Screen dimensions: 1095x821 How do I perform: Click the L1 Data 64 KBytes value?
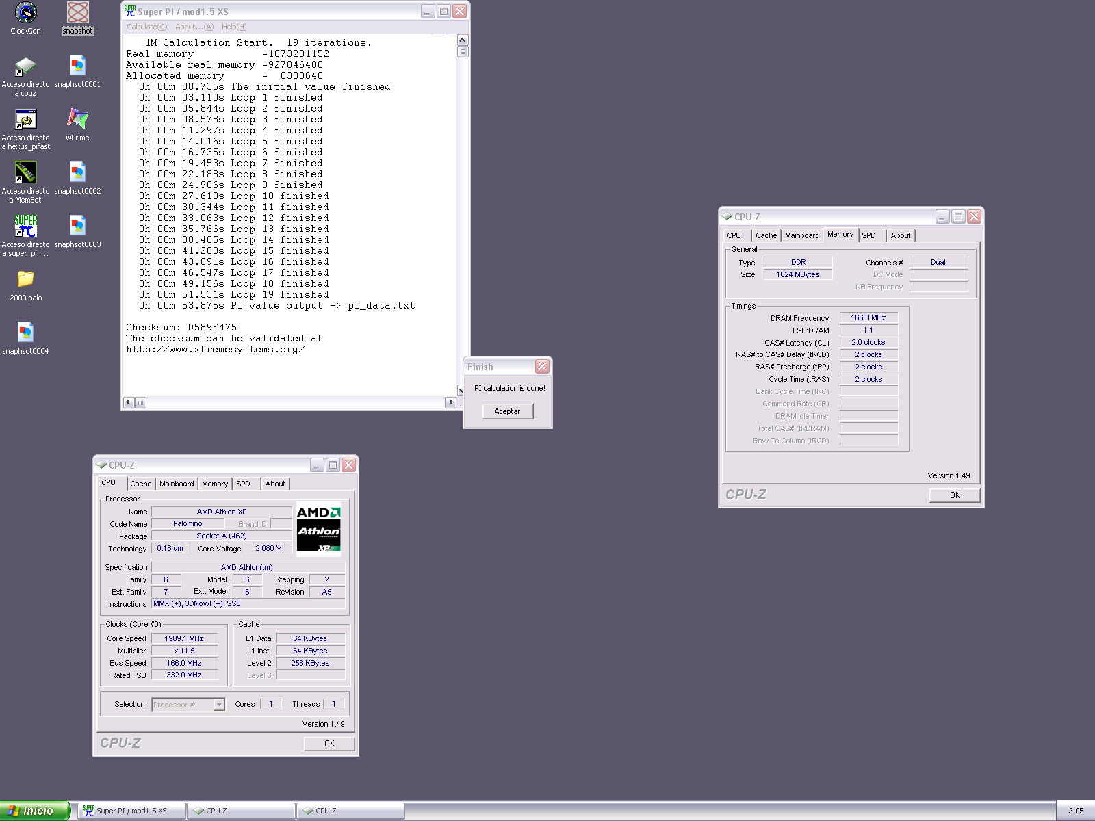[310, 638]
